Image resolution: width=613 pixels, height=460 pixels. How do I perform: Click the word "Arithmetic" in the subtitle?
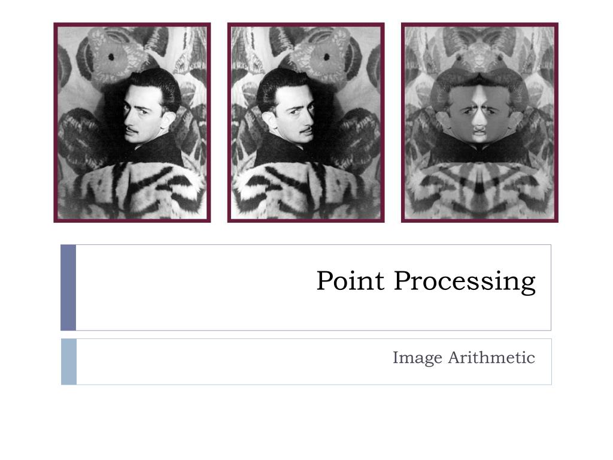point(491,357)
